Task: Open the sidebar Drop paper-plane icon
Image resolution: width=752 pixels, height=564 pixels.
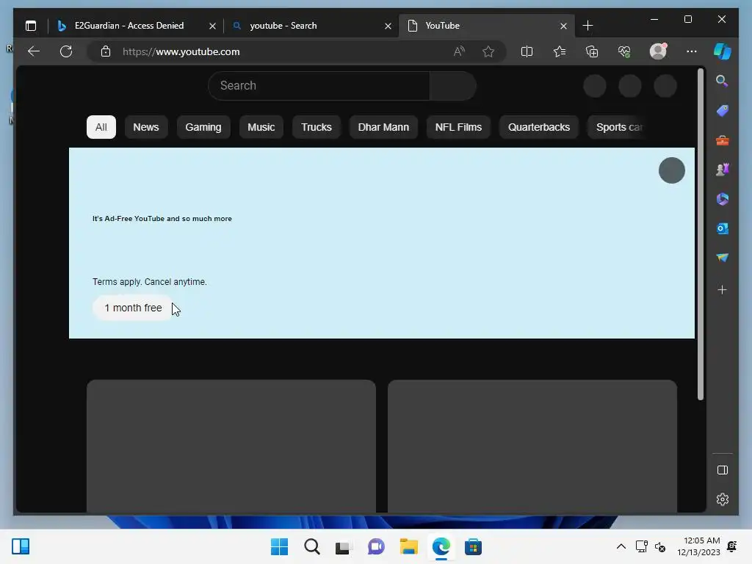Action: (723, 258)
